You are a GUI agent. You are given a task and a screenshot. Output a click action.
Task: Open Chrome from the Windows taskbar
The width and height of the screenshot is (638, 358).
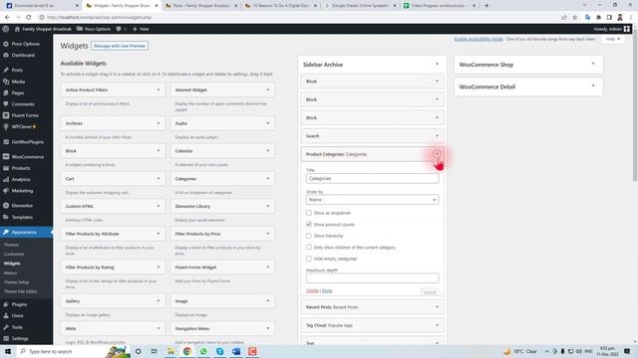tap(186, 351)
